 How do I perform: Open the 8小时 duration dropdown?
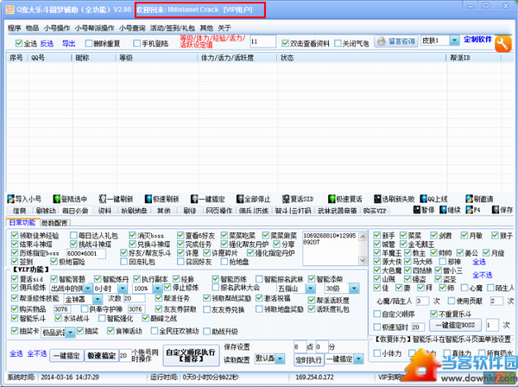point(123,289)
